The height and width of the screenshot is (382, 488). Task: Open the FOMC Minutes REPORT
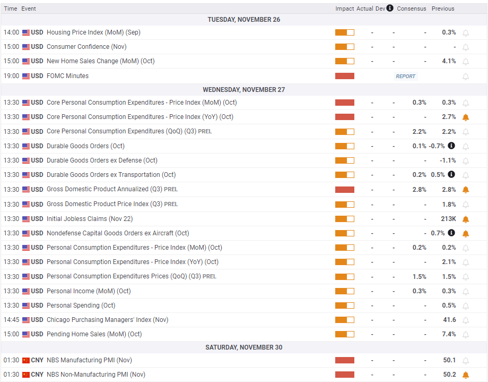[x=405, y=76]
